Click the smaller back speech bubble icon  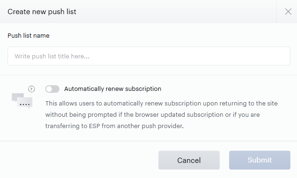16,97
